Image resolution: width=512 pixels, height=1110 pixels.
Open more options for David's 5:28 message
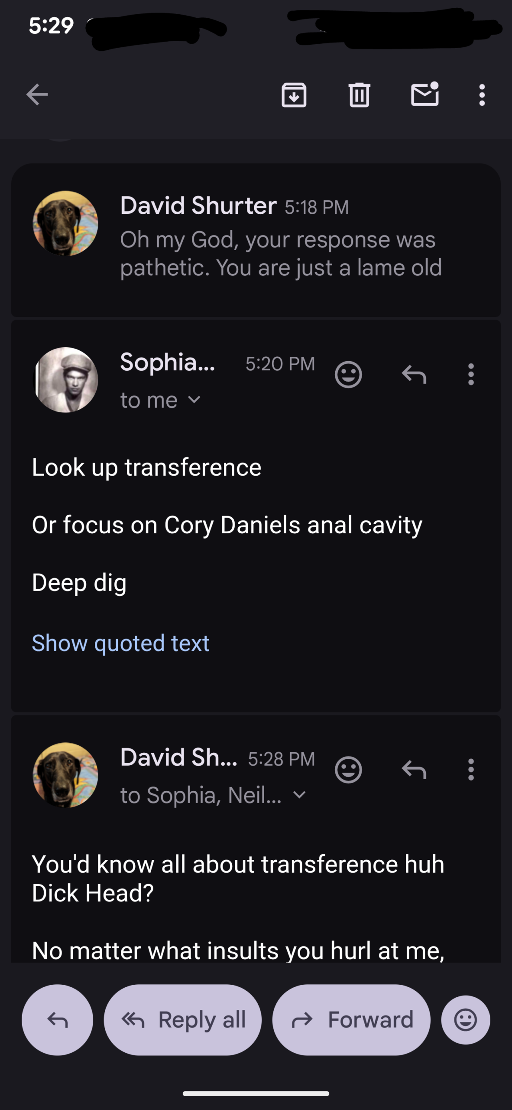pyautogui.click(x=471, y=770)
